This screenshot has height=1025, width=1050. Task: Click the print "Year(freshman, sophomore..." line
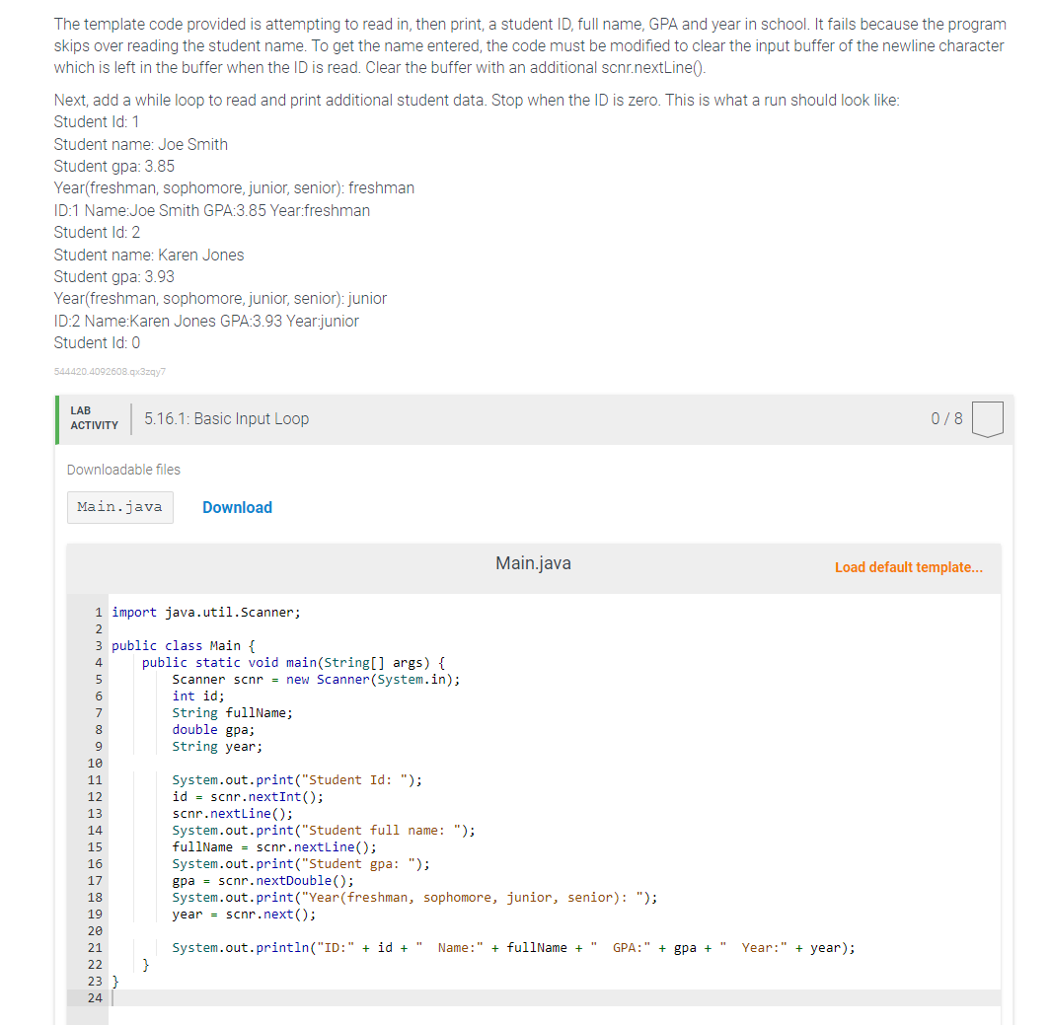pyautogui.click(x=414, y=897)
